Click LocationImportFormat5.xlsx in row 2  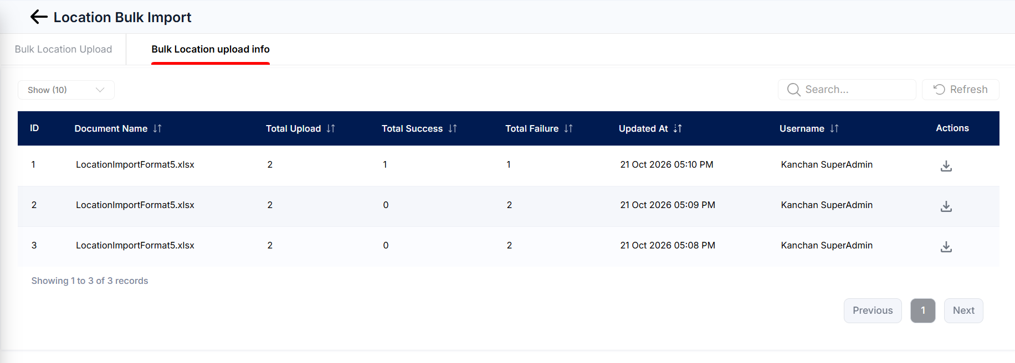pos(135,205)
